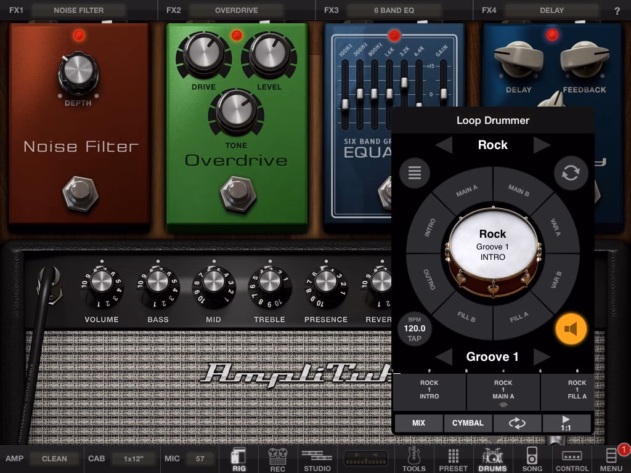
Task: Click the CYMBAL button
Action: [x=468, y=423]
